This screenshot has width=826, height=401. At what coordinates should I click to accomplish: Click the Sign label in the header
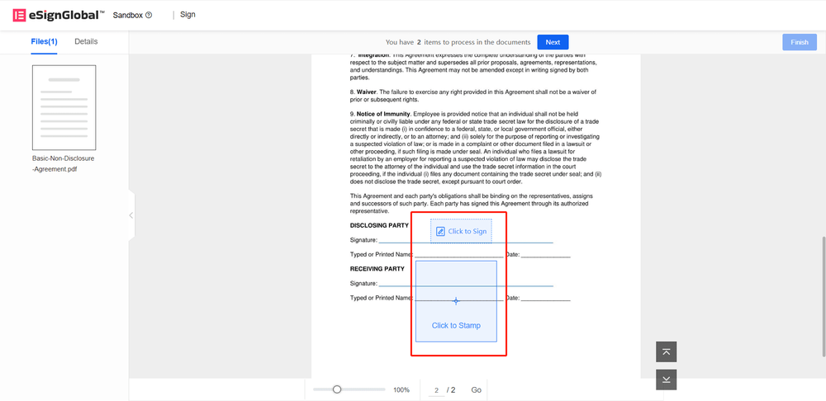pos(188,15)
